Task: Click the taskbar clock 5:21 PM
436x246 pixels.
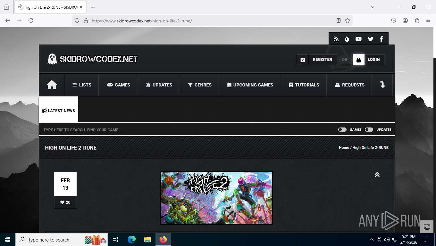Action: (408, 240)
